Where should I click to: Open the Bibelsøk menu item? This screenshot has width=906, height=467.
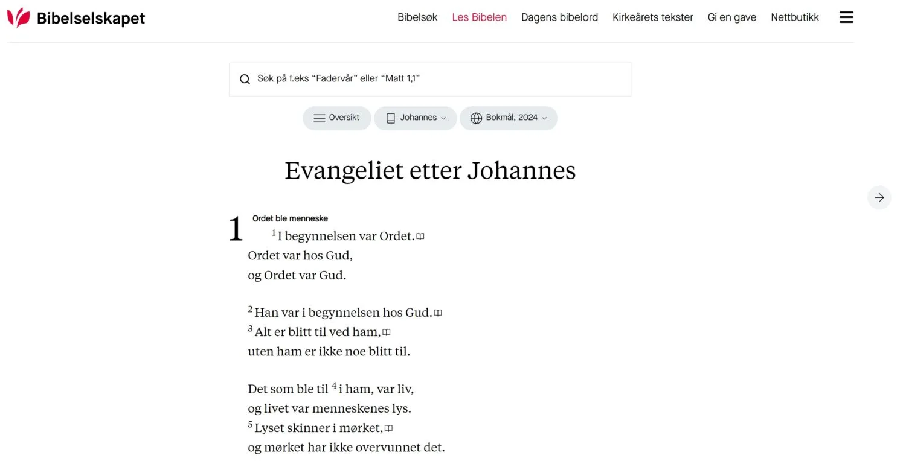tap(417, 17)
